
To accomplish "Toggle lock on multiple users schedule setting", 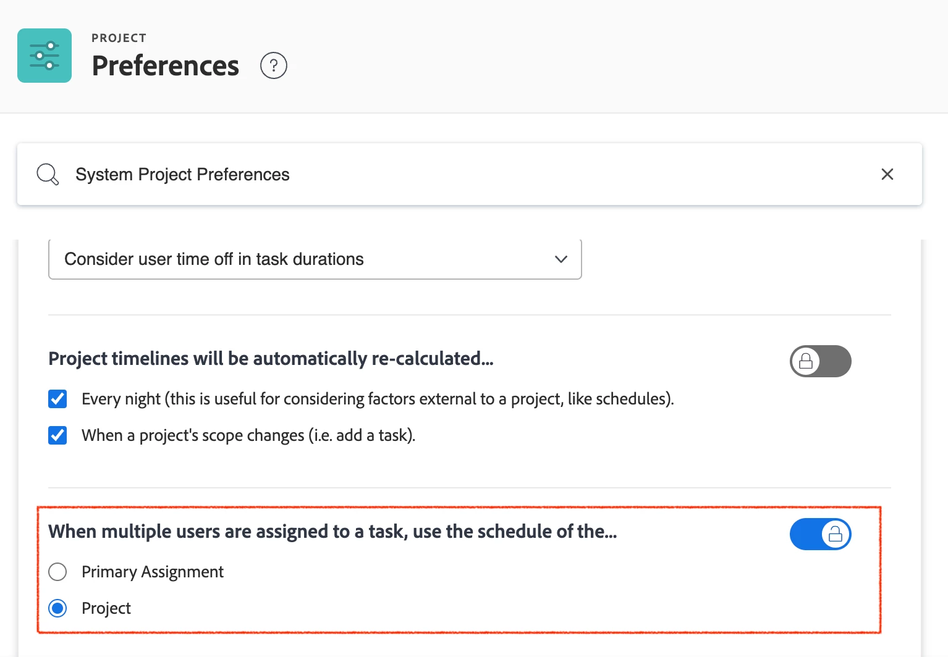I will coord(820,534).
